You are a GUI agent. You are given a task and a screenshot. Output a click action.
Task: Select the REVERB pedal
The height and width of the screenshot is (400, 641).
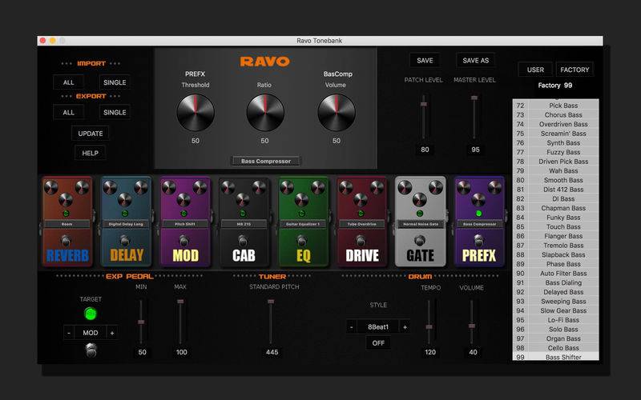67,222
